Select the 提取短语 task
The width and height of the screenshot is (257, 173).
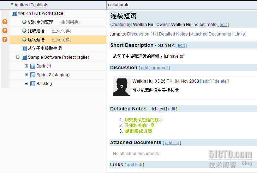click(x=36, y=31)
